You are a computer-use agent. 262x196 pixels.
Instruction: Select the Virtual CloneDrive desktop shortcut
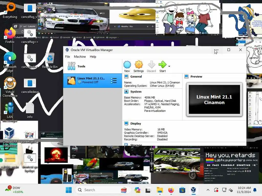pyautogui.click(x=10, y=87)
